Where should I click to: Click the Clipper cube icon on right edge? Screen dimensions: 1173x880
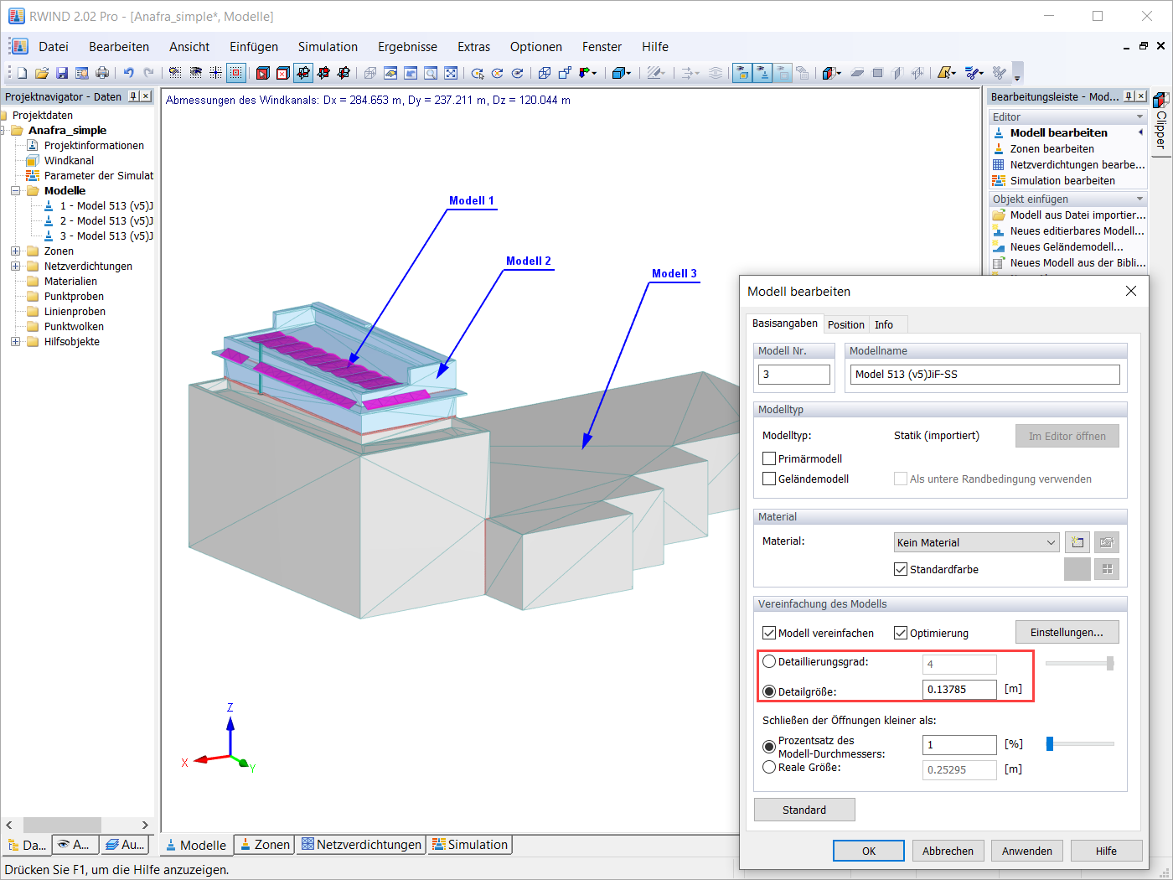[x=1160, y=101]
